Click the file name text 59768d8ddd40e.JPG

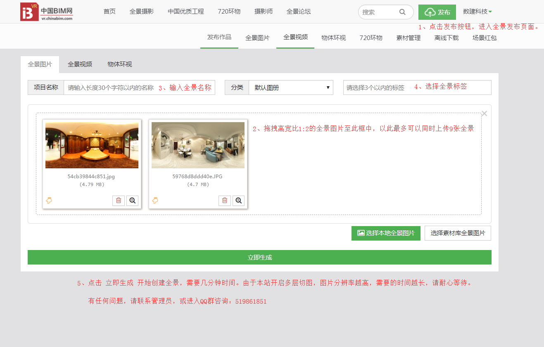(197, 176)
